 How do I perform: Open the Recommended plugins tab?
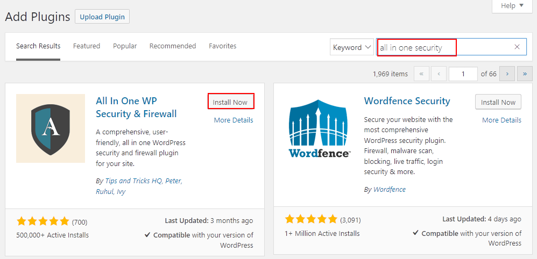pos(173,46)
